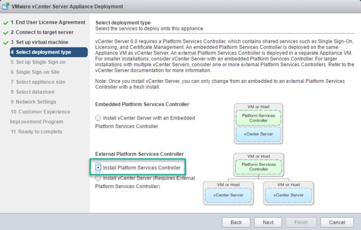Go to step 7 Select appliance size
361x230 pixels.
point(40,82)
